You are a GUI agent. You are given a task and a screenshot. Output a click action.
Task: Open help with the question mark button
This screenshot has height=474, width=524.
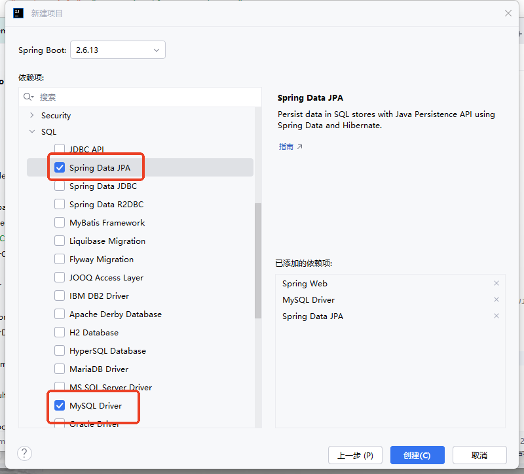(x=24, y=453)
